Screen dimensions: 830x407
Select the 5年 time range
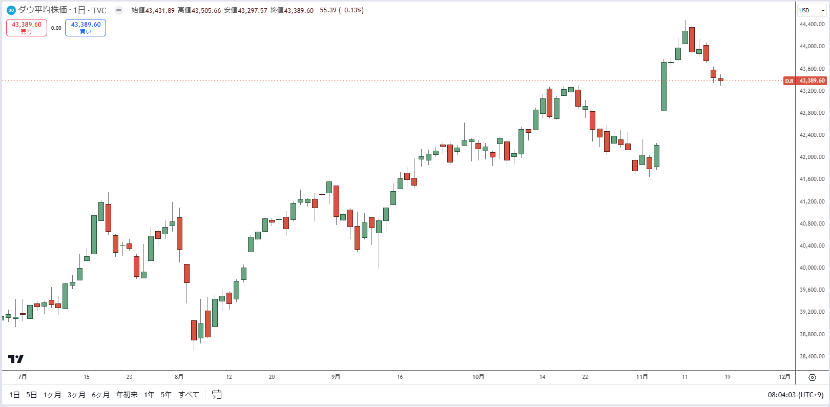point(167,395)
